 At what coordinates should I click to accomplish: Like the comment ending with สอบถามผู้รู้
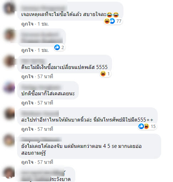click(27, 162)
